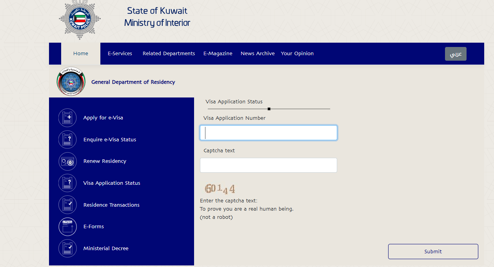The width and height of the screenshot is (494, 267).
Task: Click the Visa Application Status form heading
Action: click(234, 102)
